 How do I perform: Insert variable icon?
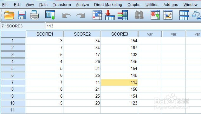(x=168, y=15)
